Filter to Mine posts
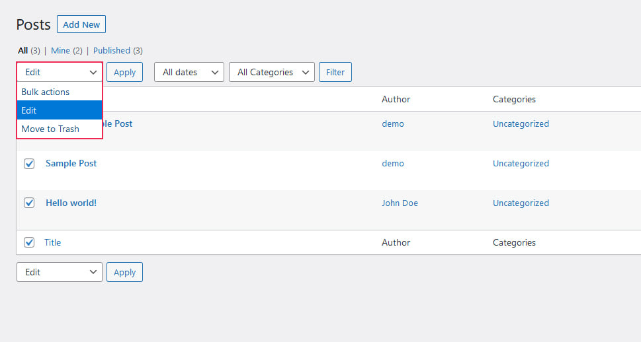This screenshot has height=342, width=641. [60, 51]
